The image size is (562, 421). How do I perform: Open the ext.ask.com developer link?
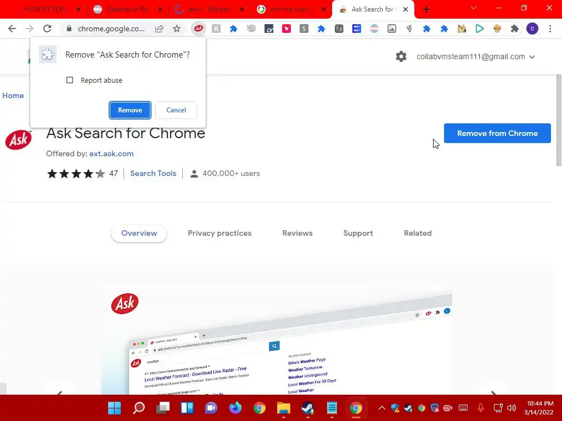[x=111, y=153]
